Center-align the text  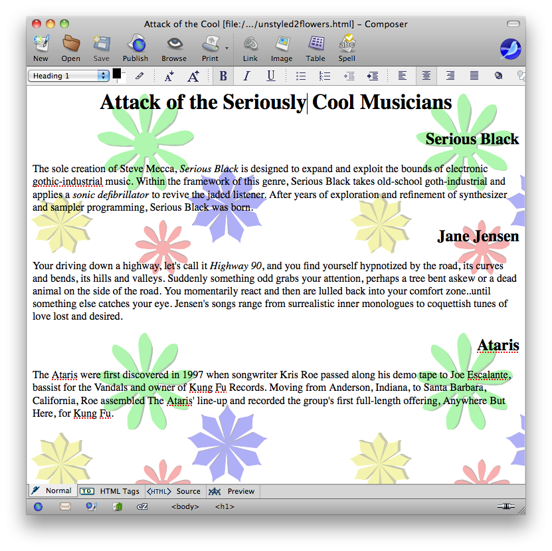click(x=426, y=76)
